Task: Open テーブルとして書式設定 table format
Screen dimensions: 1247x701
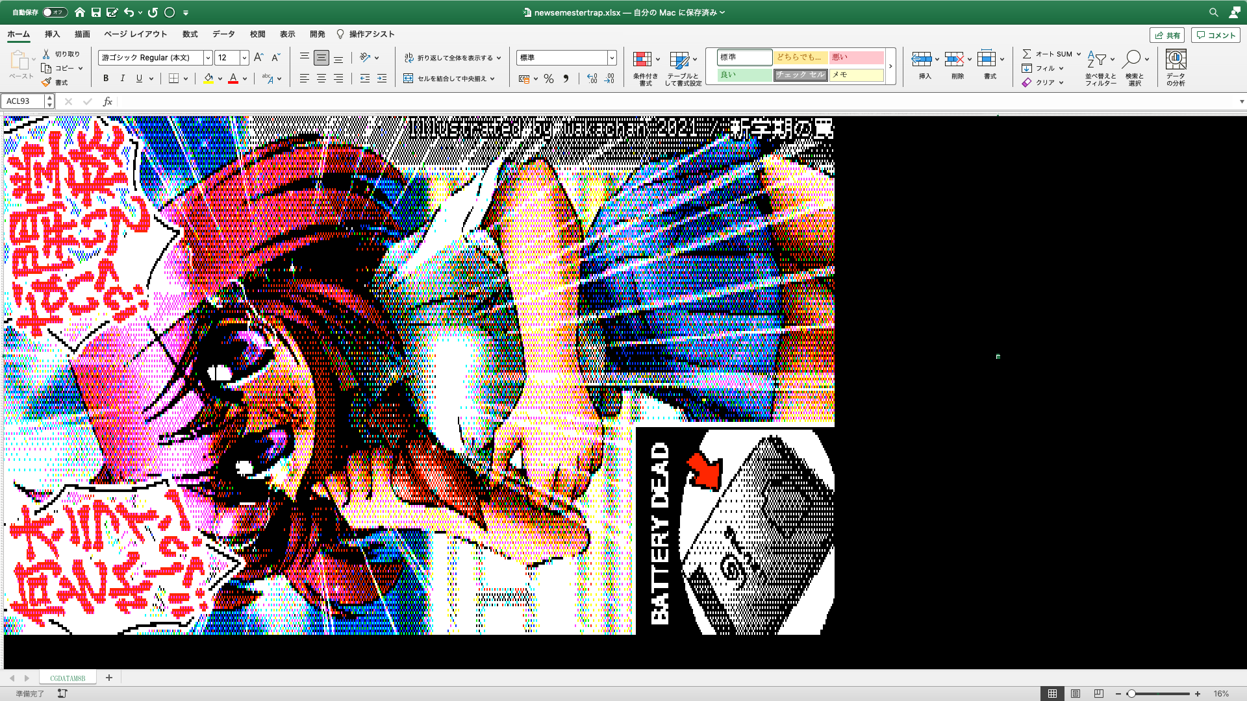Action: (683, 68)
